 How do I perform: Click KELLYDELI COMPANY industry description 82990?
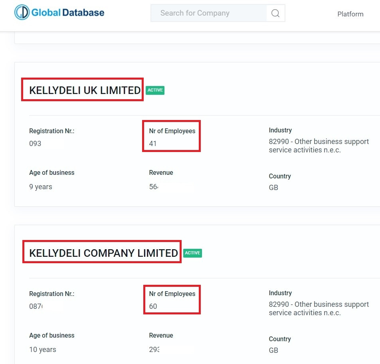[319, 308]
